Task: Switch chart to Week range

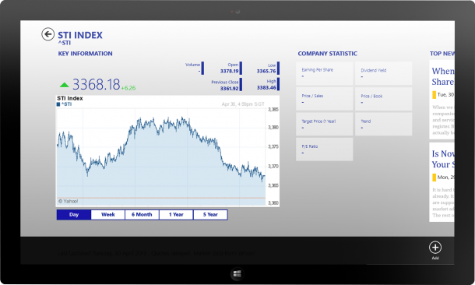Action: (107, 215)
